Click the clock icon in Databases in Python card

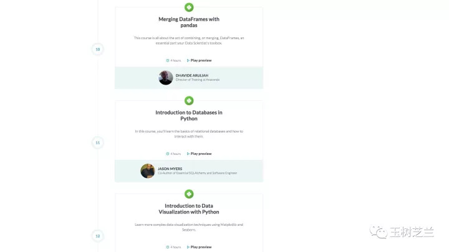[168, 154]
